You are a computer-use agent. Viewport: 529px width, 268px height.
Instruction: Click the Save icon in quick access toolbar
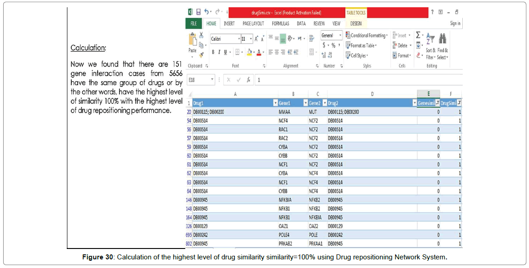[x=198, y=12]
